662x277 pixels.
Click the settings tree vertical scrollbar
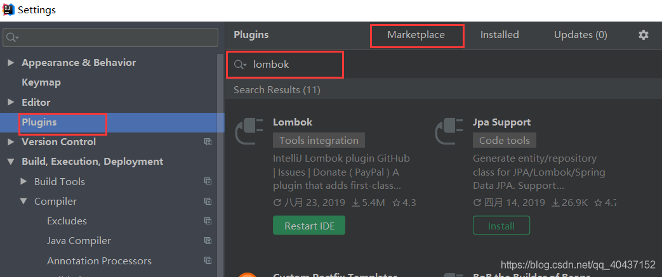click(220, 165)
